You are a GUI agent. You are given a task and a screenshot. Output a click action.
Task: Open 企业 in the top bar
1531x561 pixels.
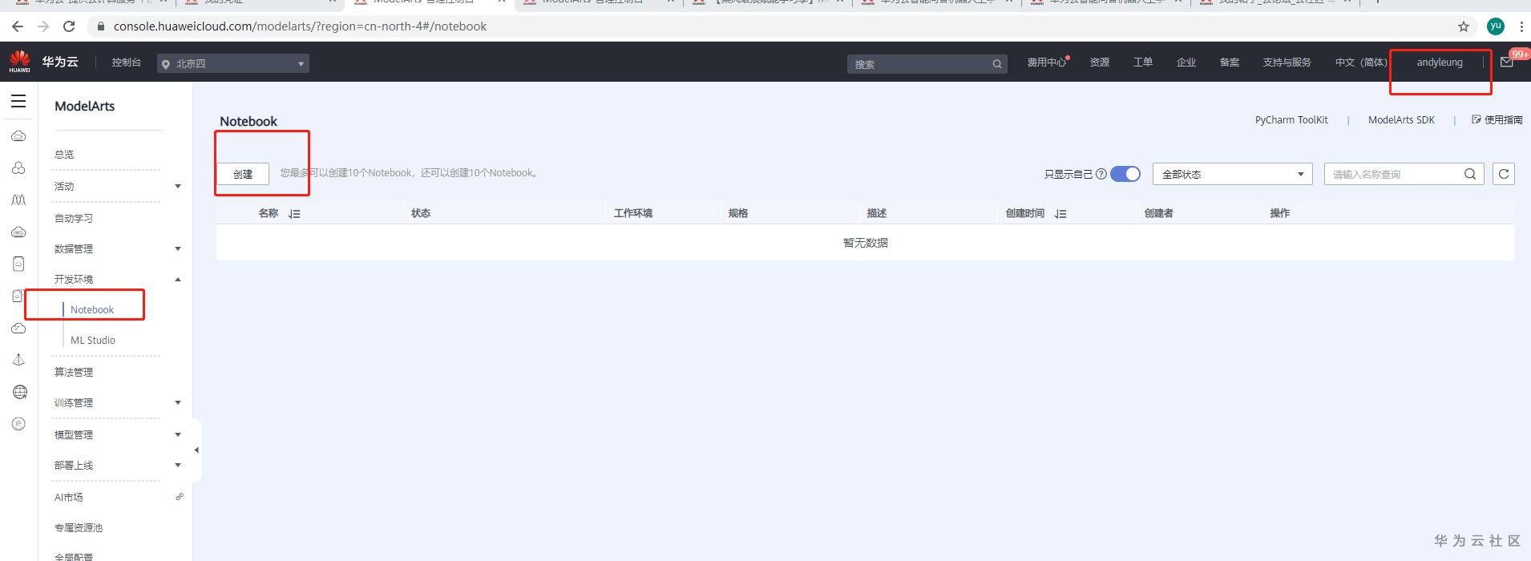(1186, 63)
